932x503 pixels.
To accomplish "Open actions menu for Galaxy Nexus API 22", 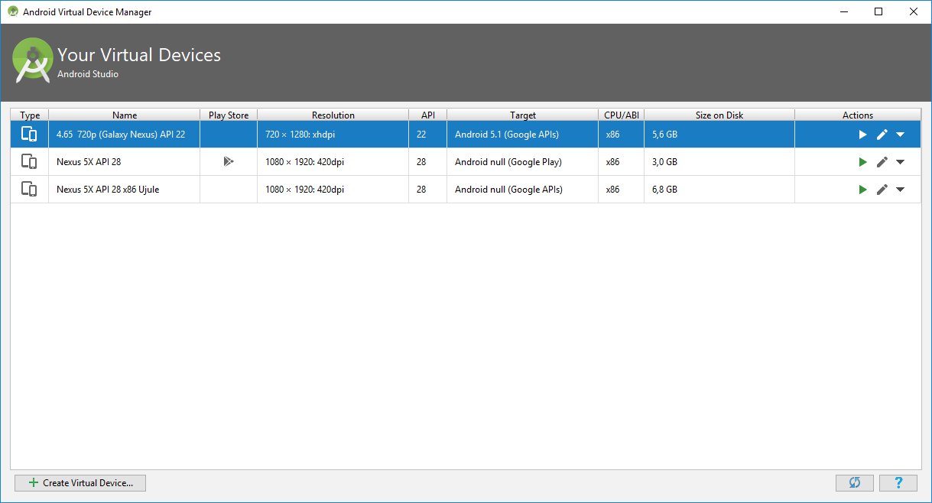I will [900, 135].
